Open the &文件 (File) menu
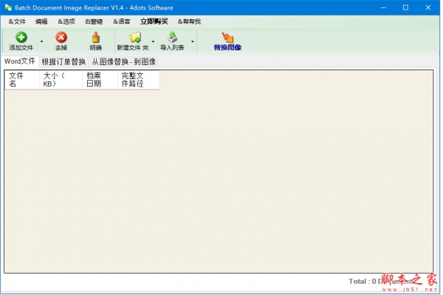 (17, 21)
